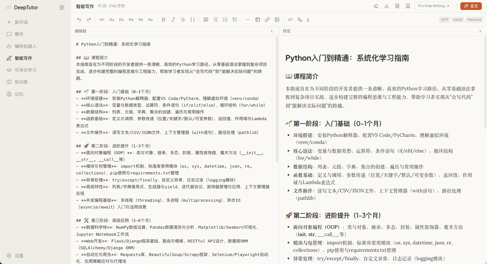Click the orange 全文 button
This screenshot has height=264, width=487.
(471, 6)
